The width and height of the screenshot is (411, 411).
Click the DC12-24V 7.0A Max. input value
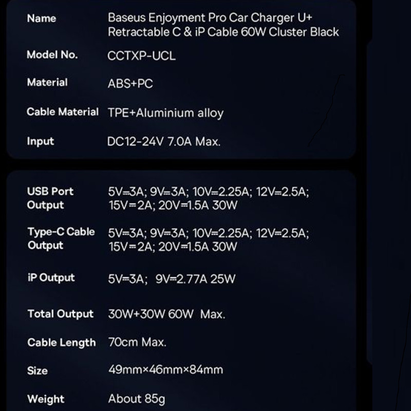164,141
